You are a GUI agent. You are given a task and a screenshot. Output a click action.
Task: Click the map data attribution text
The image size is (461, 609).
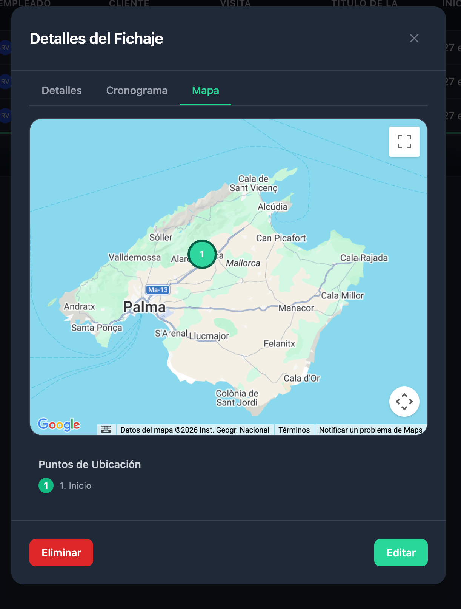[195, 430]
